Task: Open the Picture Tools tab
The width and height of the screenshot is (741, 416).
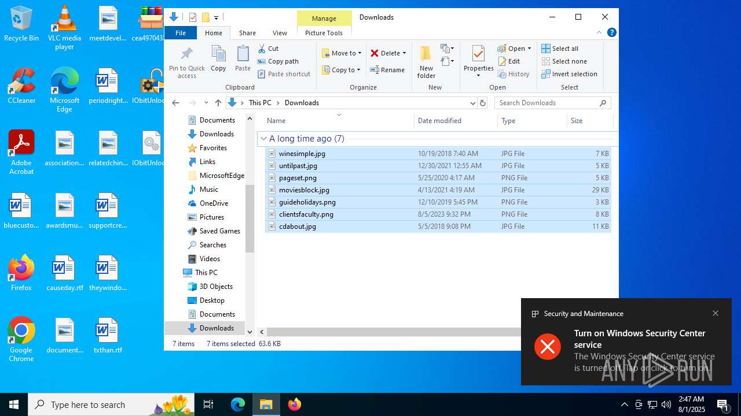Action: pos(324,33)
